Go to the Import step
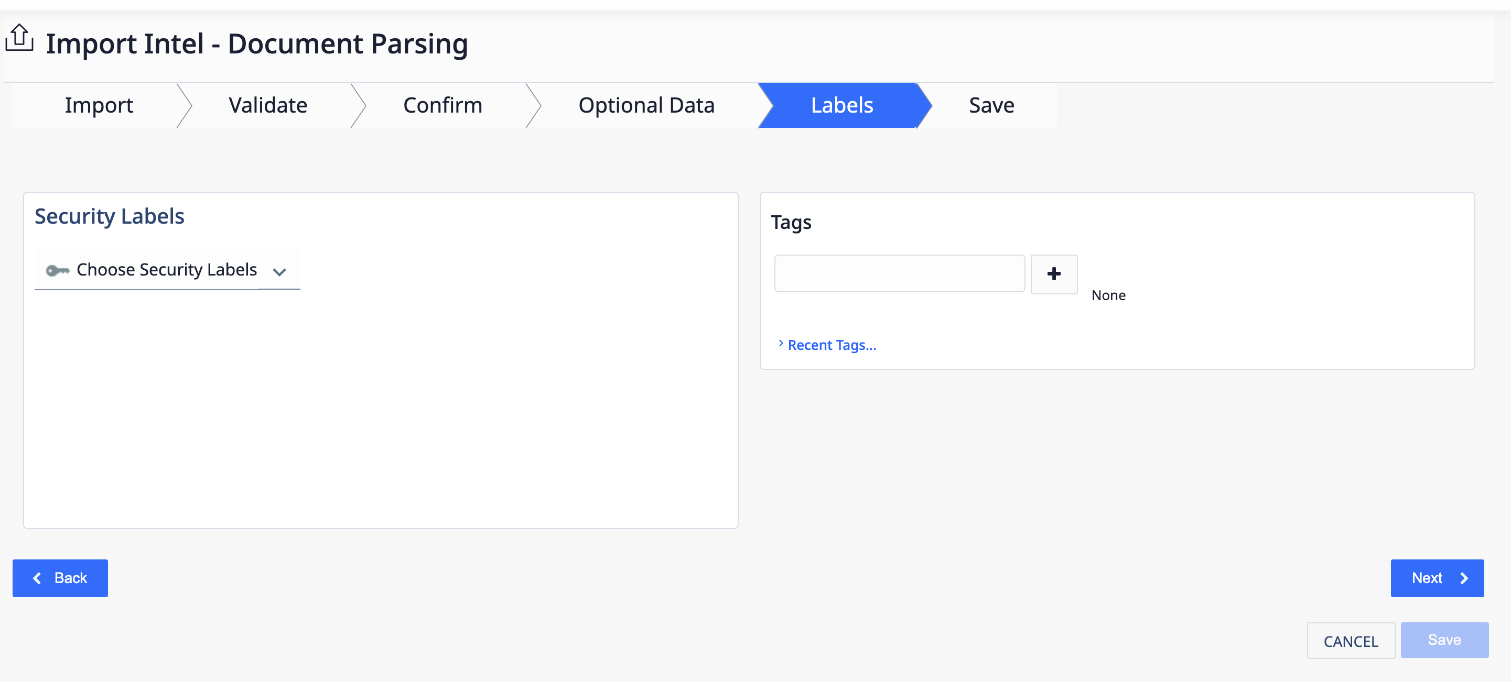 (x=99, y=105)
